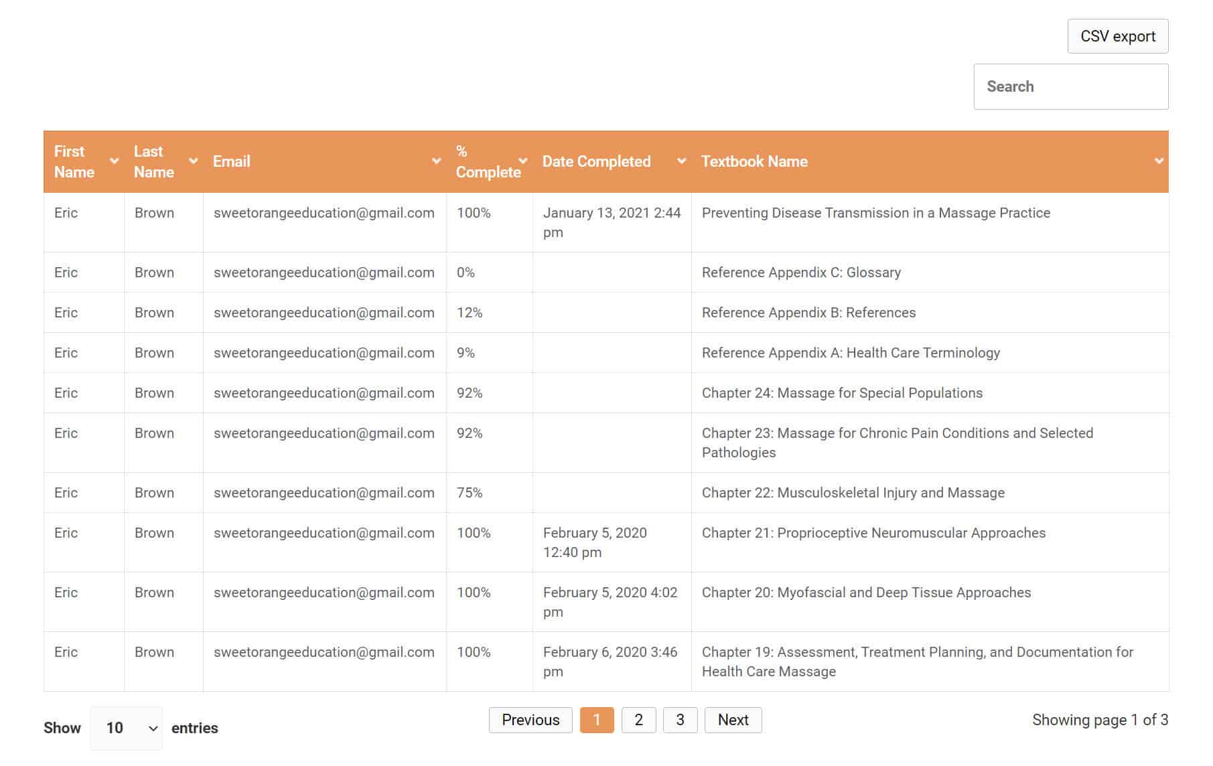Screen dimensions: 1213x766
Task: Sort table by Email column arrow
Action: tap(436, 161)
